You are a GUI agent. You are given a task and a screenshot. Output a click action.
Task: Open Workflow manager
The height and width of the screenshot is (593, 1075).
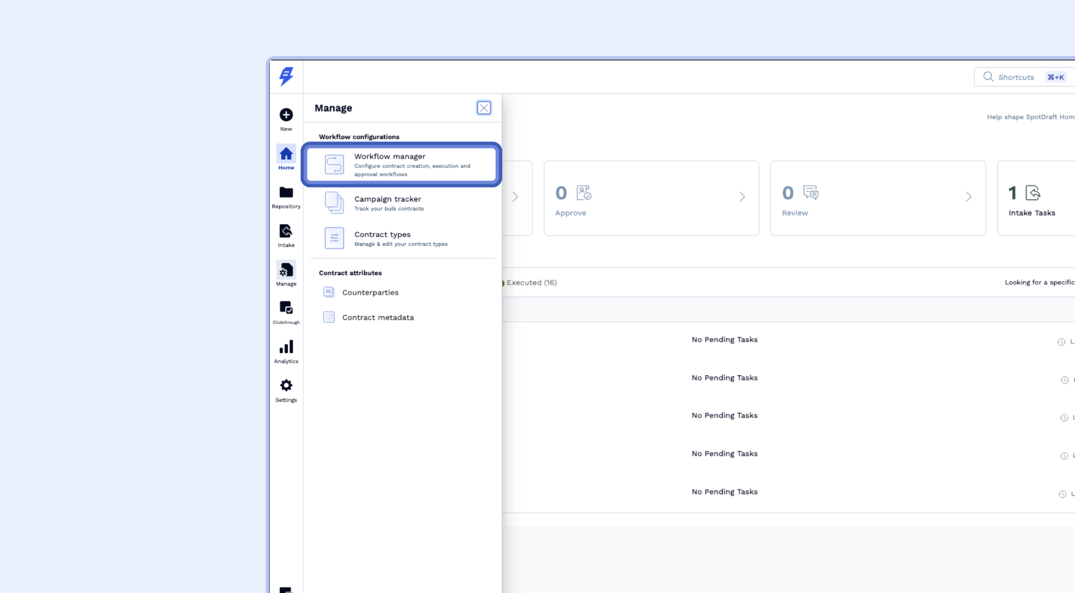tap(402, 164)
